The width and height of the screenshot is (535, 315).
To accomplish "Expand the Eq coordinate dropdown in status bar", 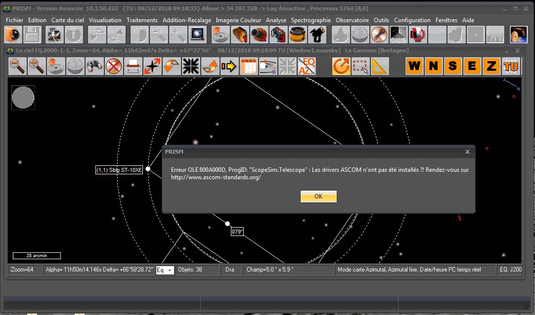I will (x=170, y=271).
